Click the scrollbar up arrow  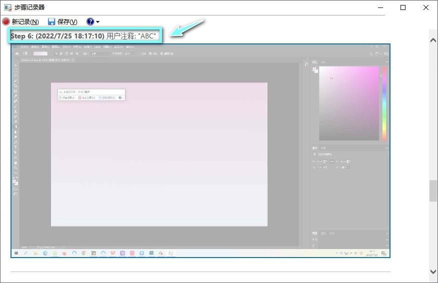433,40
